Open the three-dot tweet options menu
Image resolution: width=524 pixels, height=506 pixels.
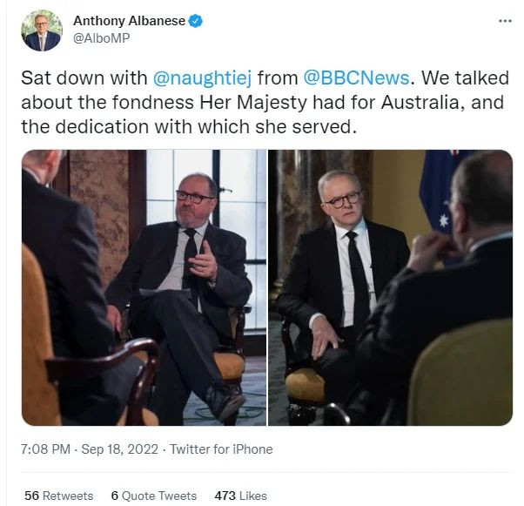[505, 21]
